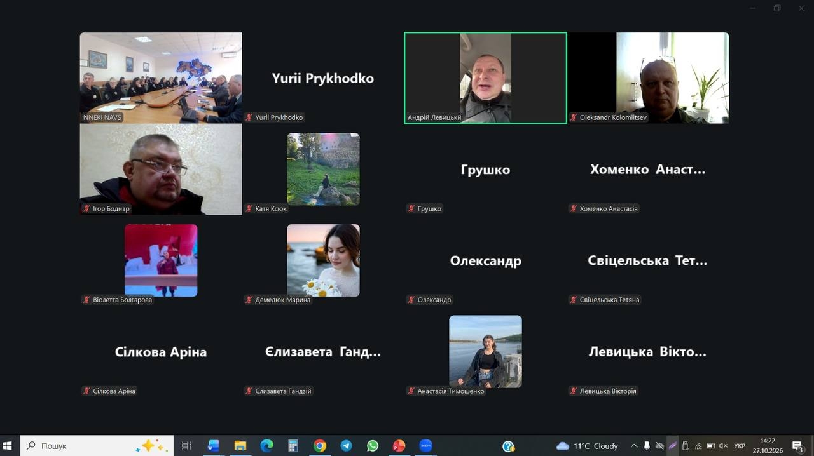Click muted mic icon beside Демедюк Марина label
The height and width of the screenshot is (456, 814).
point(249,300)
